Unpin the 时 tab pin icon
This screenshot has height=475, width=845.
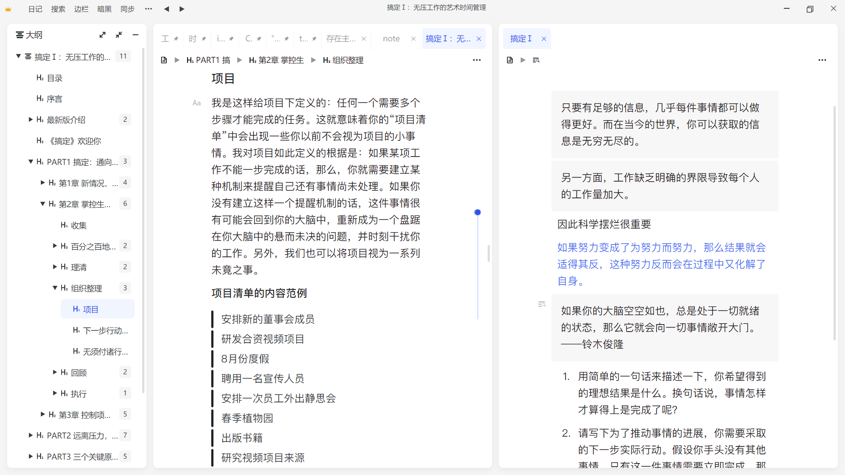[x=204, y=39]
